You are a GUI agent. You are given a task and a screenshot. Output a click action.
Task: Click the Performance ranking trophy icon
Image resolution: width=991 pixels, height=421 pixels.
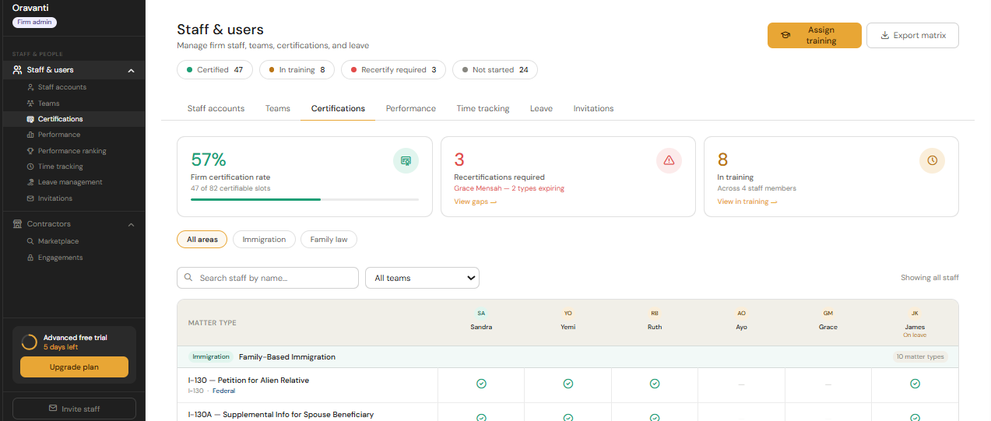click(x=30, y=151)
